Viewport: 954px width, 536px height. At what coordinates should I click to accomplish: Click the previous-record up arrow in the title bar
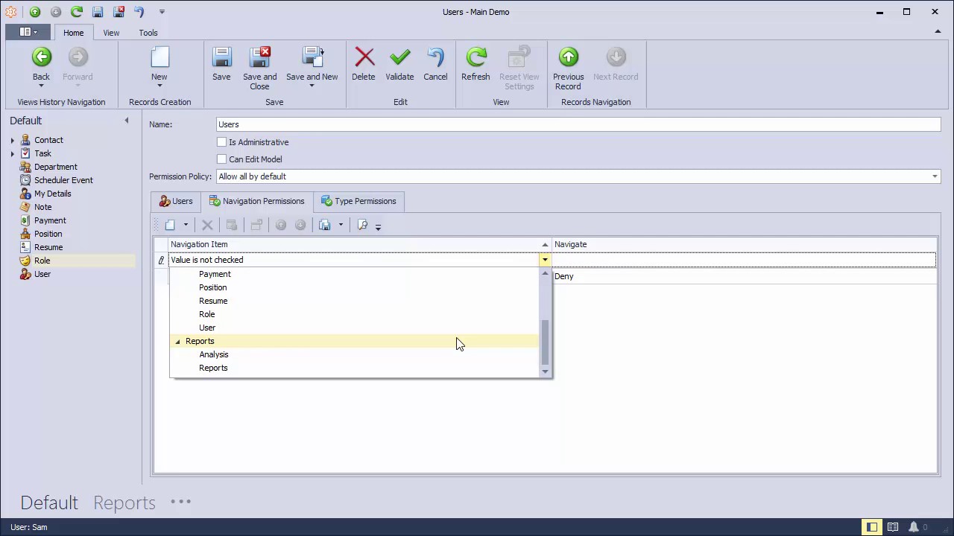[x=35, y=12]
